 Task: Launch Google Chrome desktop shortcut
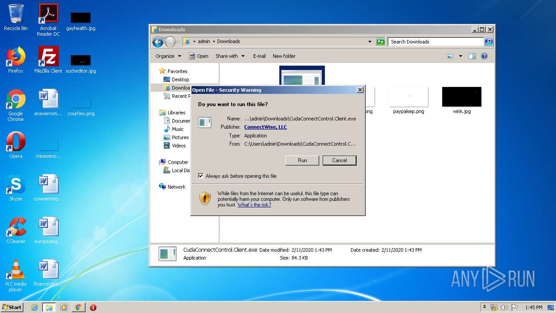pos(16,105)
